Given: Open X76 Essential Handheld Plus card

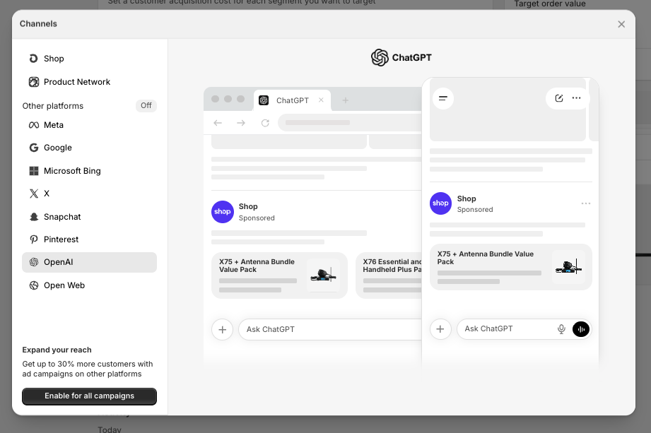Looking at the screenshot, I should [x=389, y=275].
